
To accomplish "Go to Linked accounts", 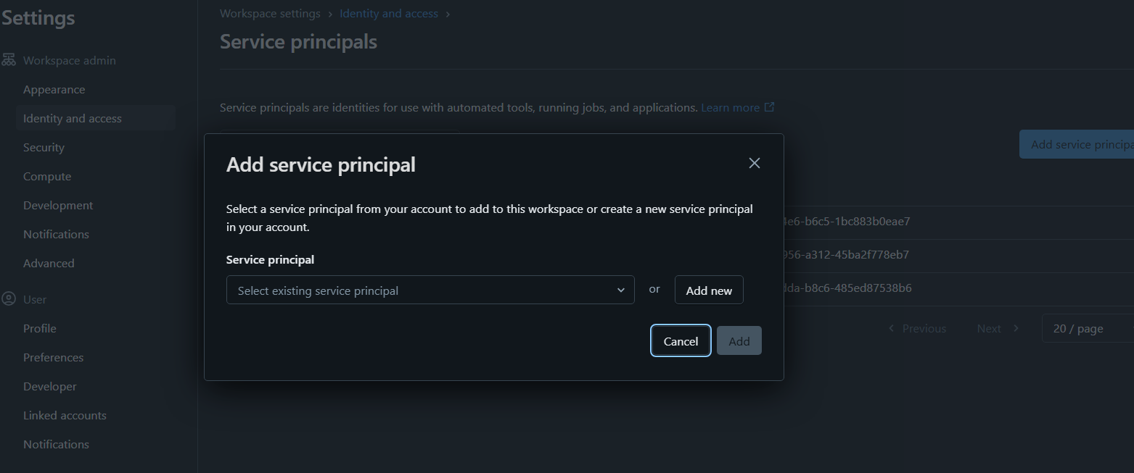I will click(65, 416).
